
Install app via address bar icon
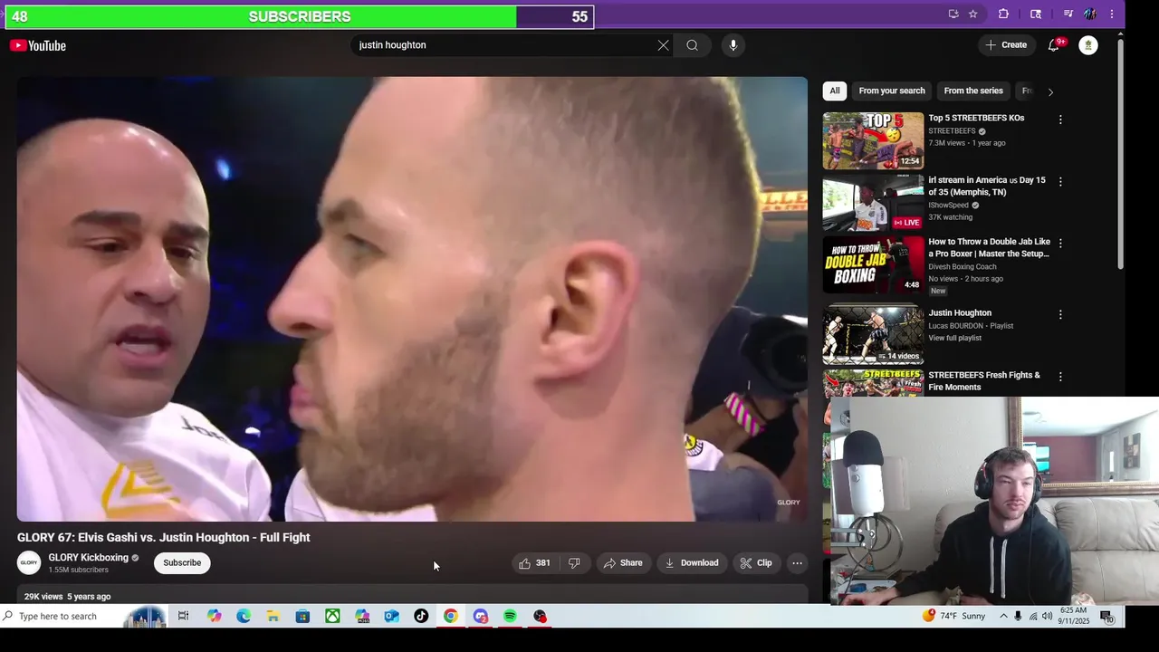(953, 14)
